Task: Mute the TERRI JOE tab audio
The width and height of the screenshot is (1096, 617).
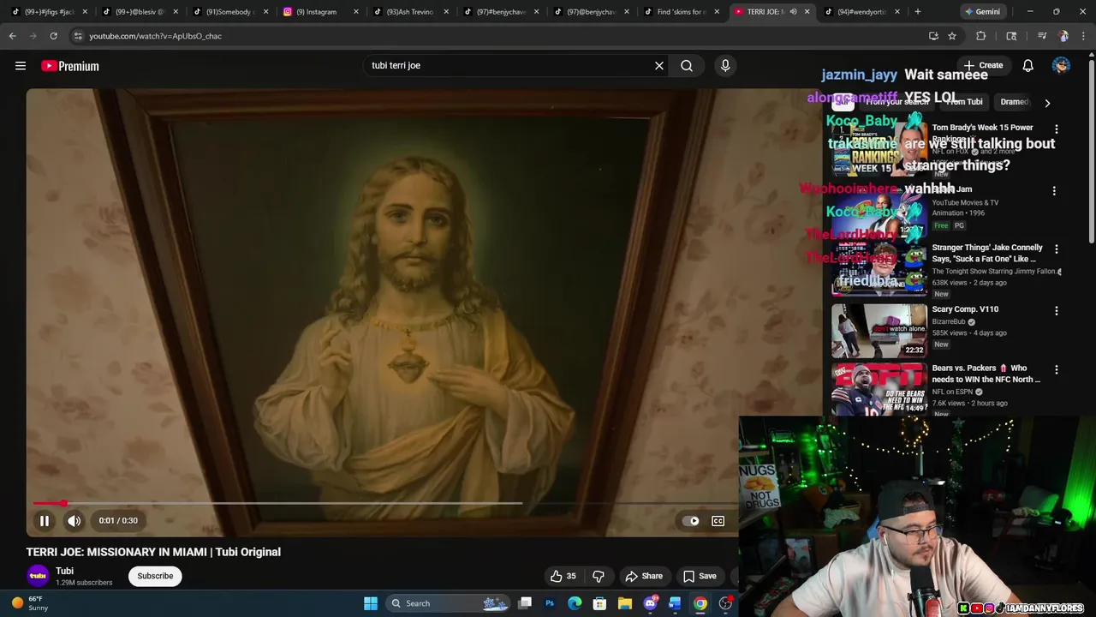Action: [793, 12]
